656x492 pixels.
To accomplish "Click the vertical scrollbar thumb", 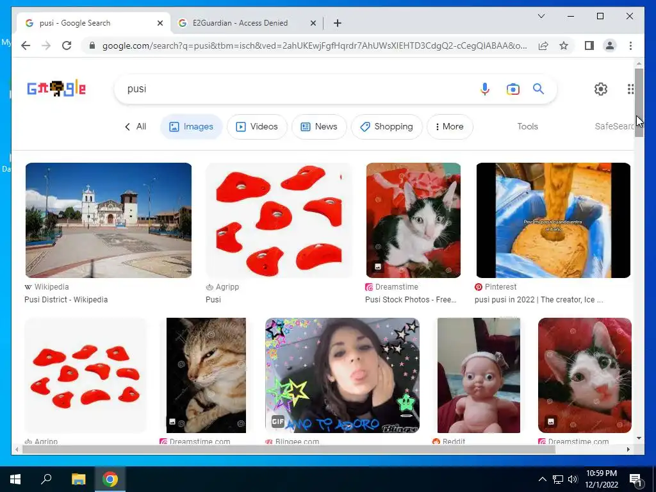I will point(639,103).
